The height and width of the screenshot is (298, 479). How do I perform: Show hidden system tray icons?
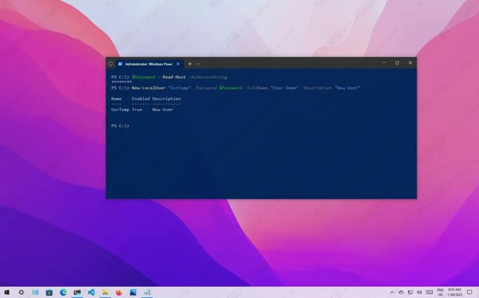coord(392,292)
